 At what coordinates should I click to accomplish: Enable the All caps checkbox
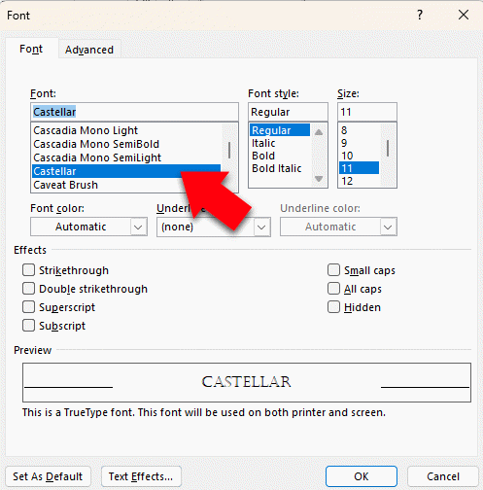(333, 289)
